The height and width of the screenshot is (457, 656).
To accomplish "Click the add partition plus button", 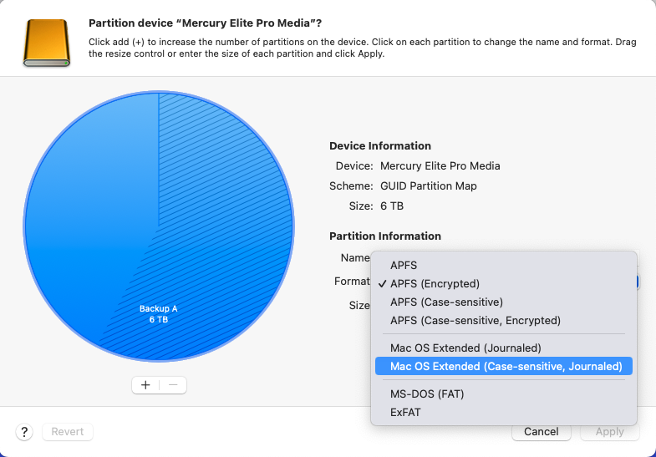I will tap(145, 385).
